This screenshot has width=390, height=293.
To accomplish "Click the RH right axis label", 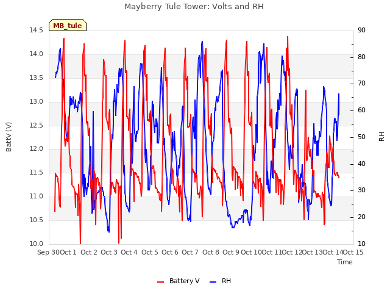I will (381, 137).
